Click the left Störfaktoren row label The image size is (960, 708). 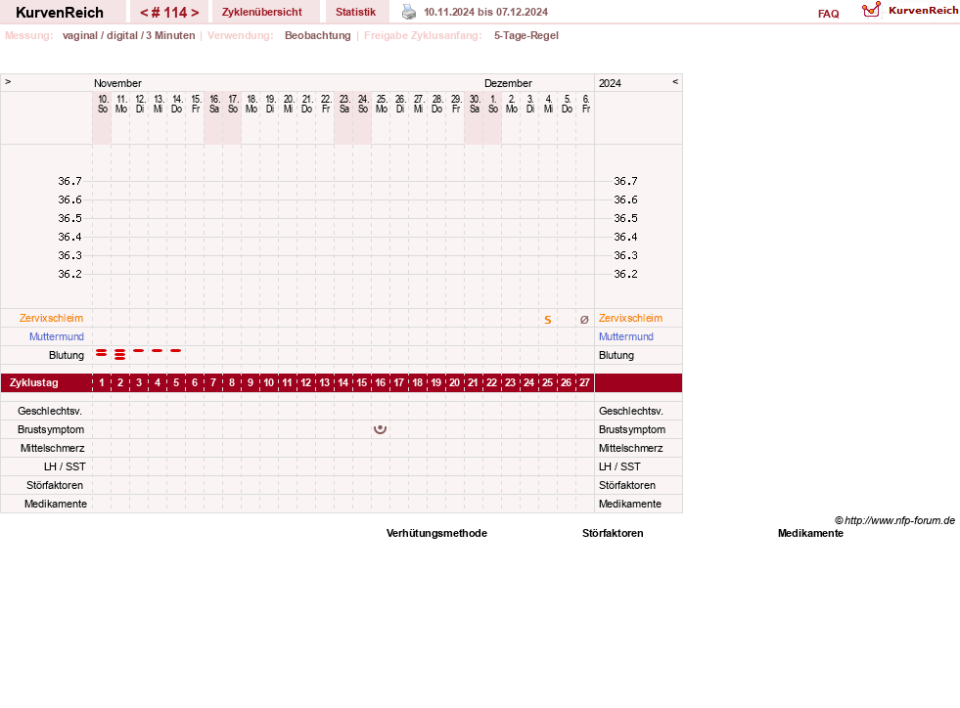pos(55,485)
